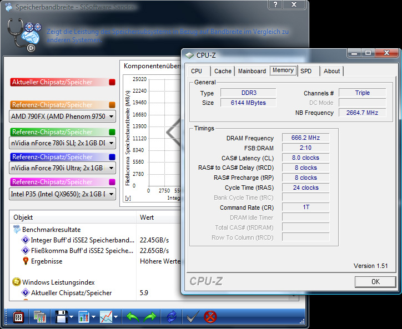This screenshot has width=402, height=329.
Task: Click the Windows Leistungsindex logo icon
Action: pyautogui.click(x=16, y=282)
